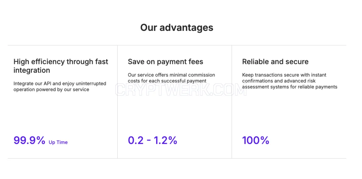Click the 100% statistic
The height and width of the screenshot is (179, 362).
click(x=255, y=140)
